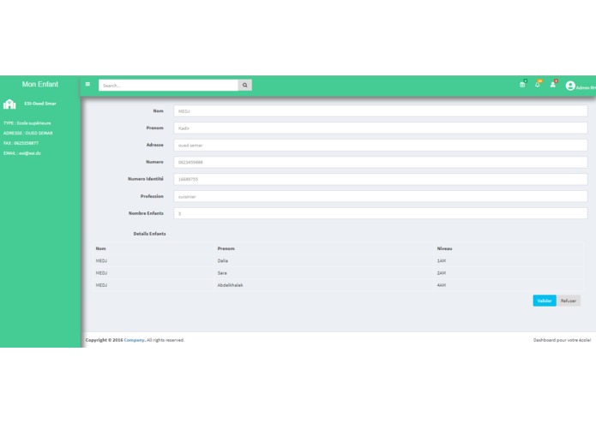
Task: Click the Dashboard pour votre école text
Action: pyautogui.click(x=562, y=340)
